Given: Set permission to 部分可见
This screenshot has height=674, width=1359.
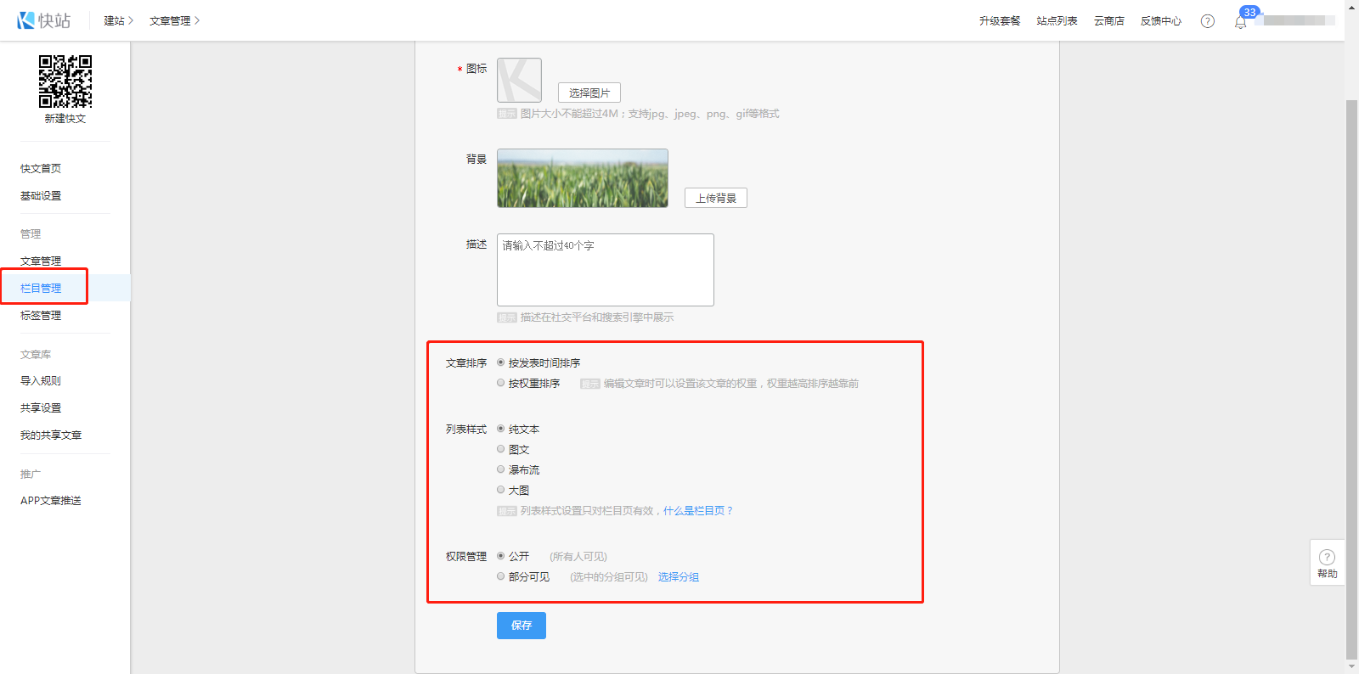Looking at the screenshot, I should [x=501, y=576].
